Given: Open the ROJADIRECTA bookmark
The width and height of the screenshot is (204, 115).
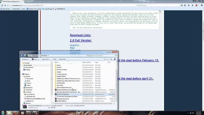Looking at the screenshot, I should coord(60,9).
